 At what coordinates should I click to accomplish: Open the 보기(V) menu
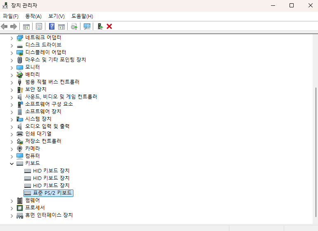[57, 16]
